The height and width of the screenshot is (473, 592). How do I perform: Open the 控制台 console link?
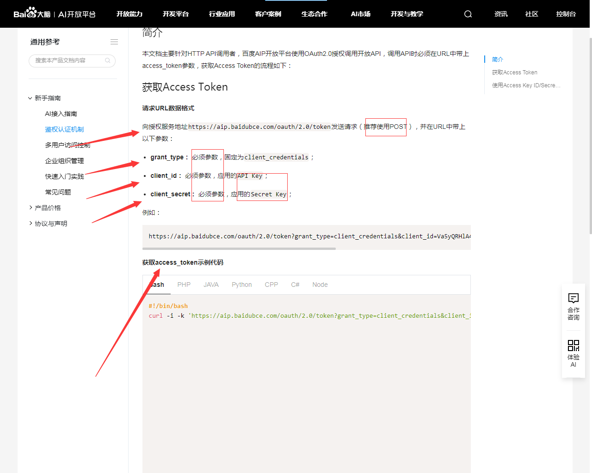(x=566, y=14)
